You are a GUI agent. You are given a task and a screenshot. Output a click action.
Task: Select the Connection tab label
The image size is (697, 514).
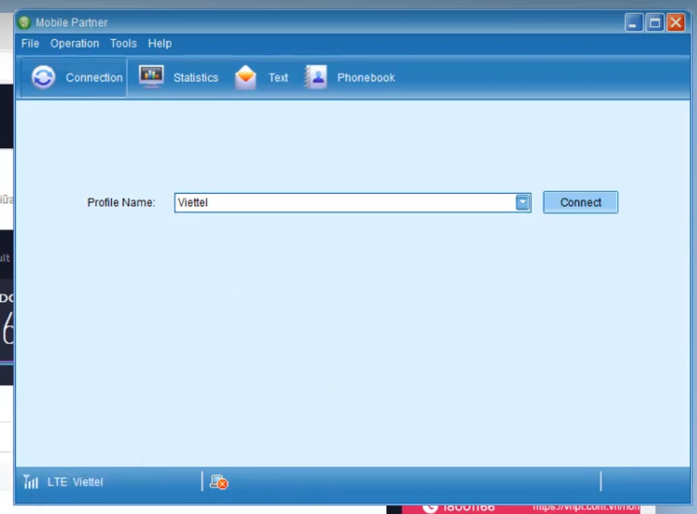(94, 78)
